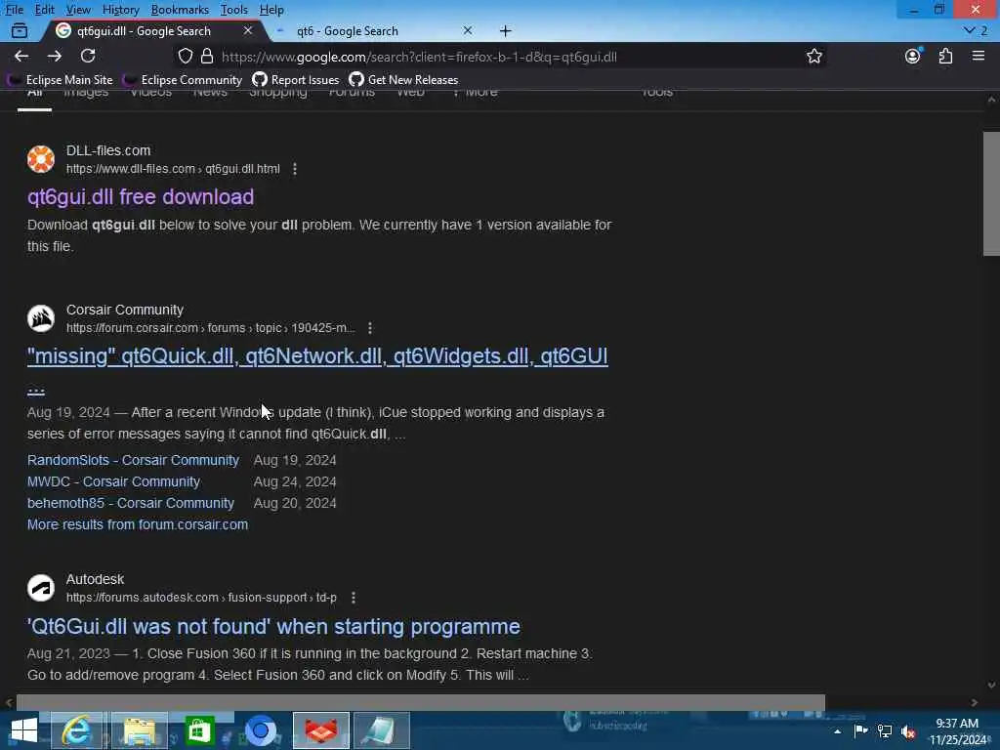This screenshot has width=1000, height=750.
Task: Bookmark this page with star icon
Action: click(813, 56)
